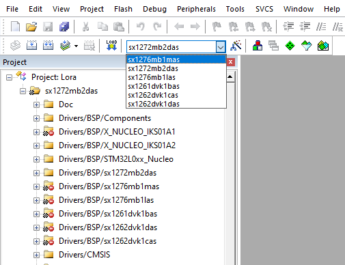Click the target selector dropdown arrow

(x=221, y=47)
